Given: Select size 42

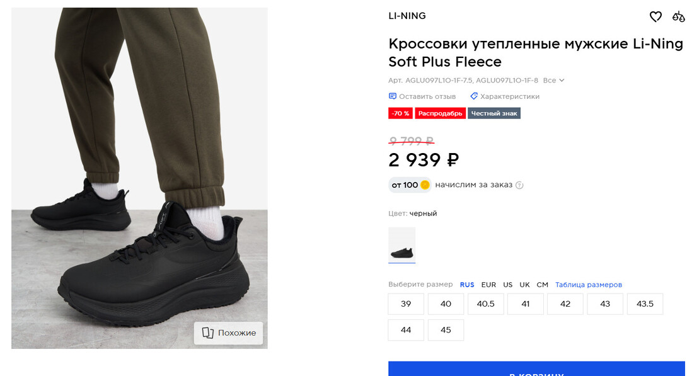Looking at the screenshot, I should [565, 304].
